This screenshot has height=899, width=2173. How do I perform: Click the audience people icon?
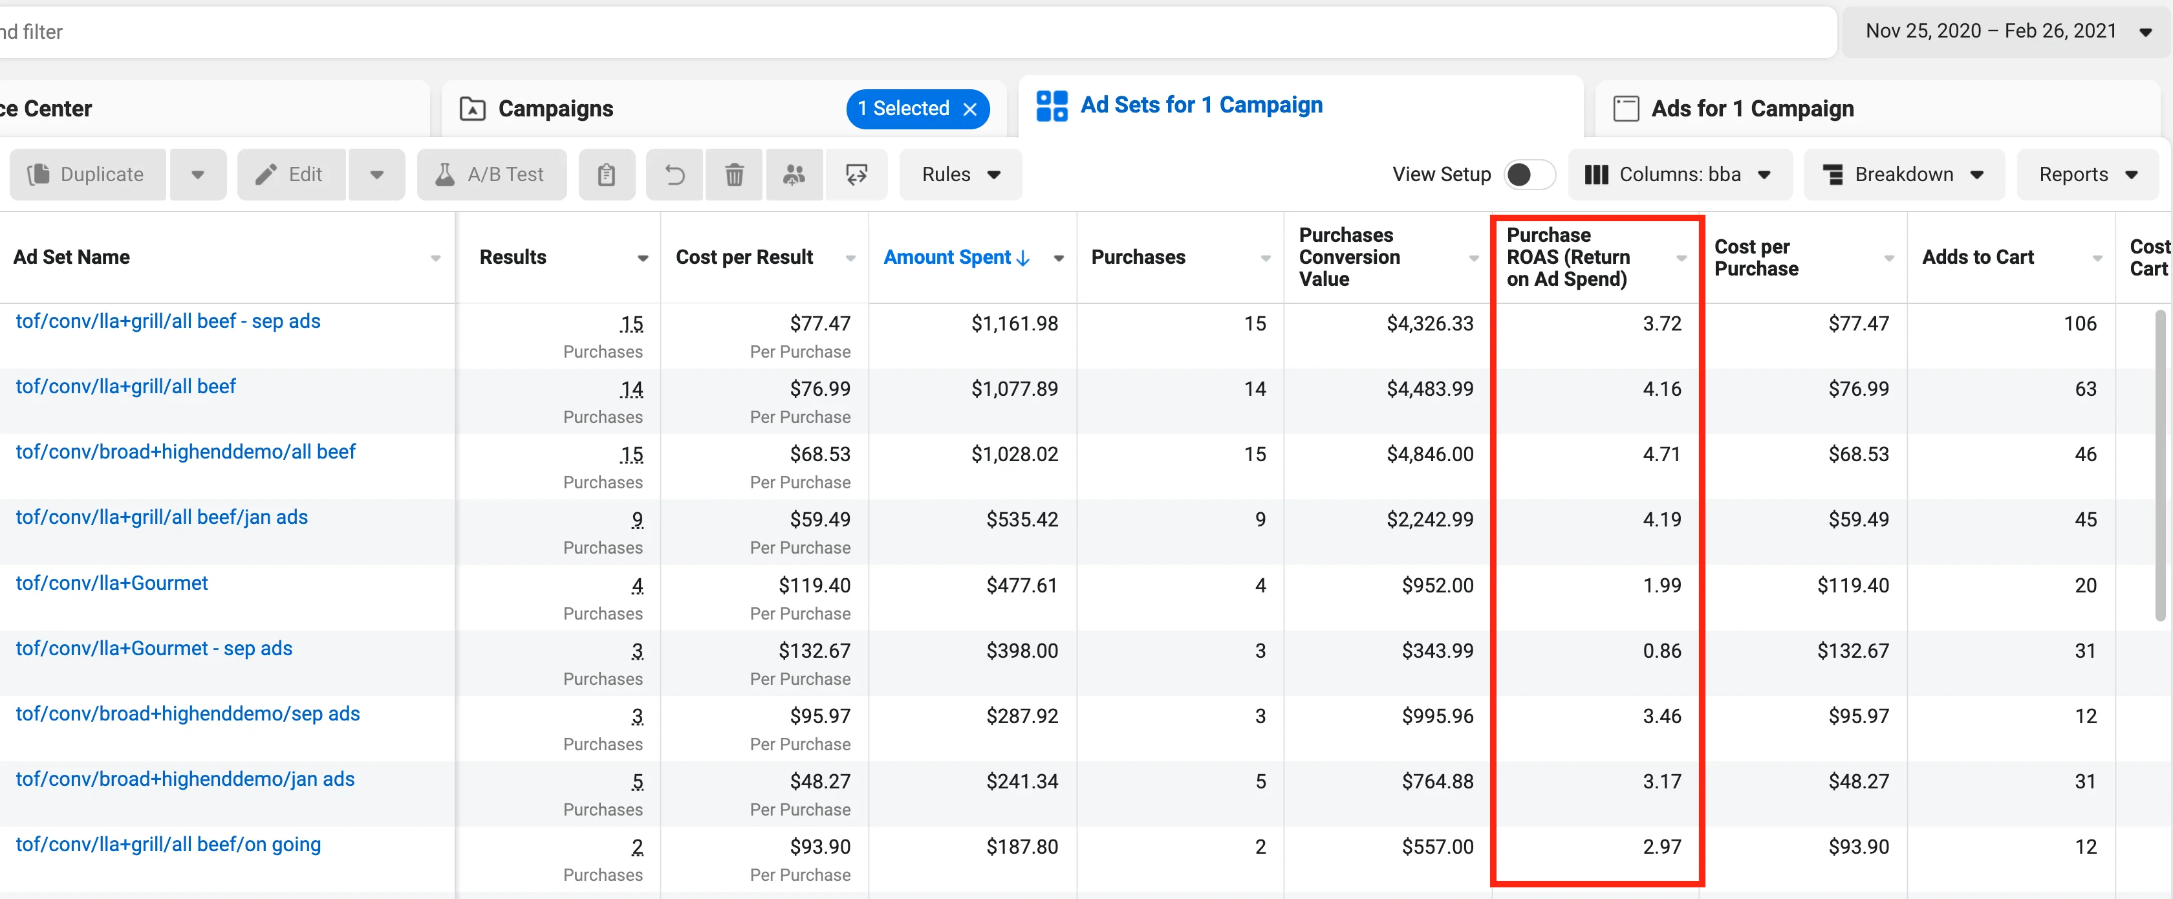795,175
